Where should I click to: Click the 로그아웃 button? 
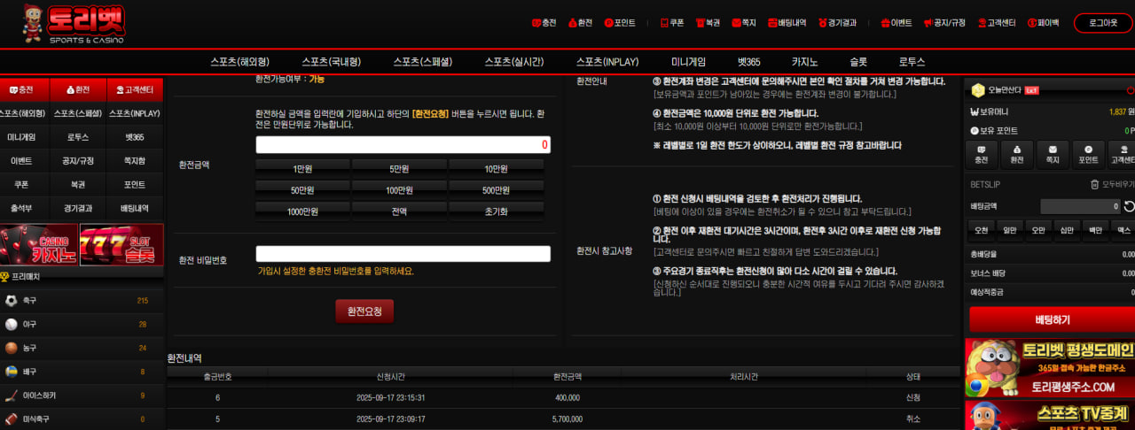pyautogui.click(x=1102, y=23)
